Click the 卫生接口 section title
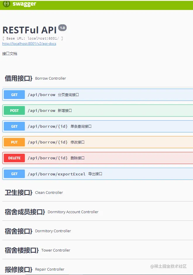 click(x=18, y=193)
